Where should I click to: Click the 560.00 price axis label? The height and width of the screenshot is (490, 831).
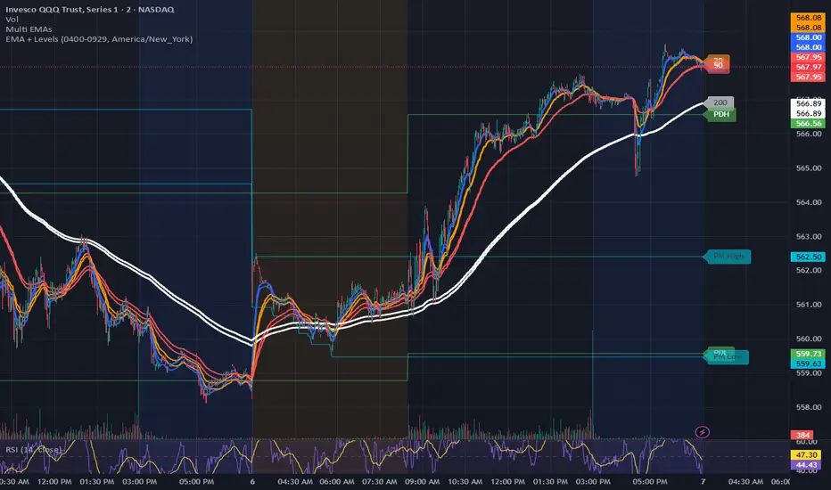[x=809, y=339]
